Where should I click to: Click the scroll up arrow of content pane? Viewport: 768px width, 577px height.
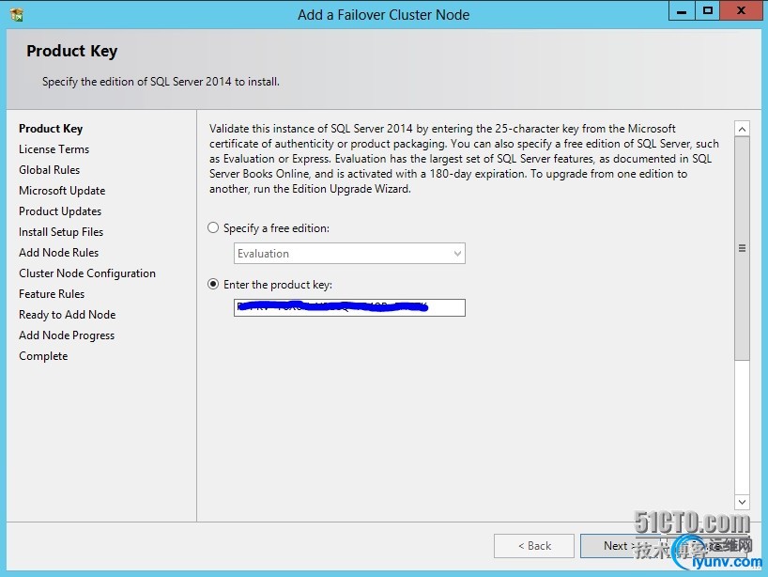742,129
